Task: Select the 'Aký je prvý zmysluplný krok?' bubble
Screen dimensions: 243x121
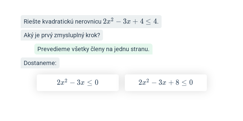Action: click(62, 35)
